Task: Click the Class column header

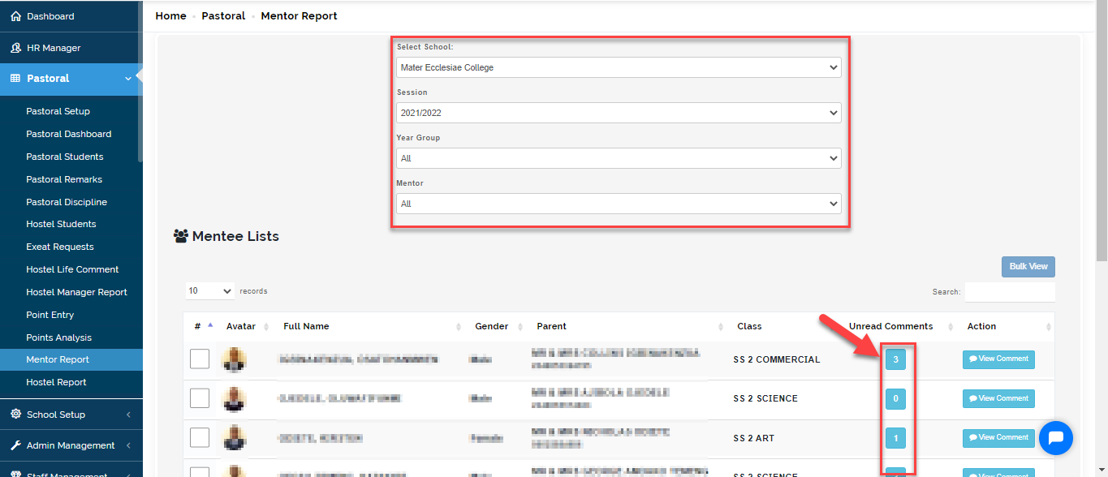Action: [x=749, y=326]
